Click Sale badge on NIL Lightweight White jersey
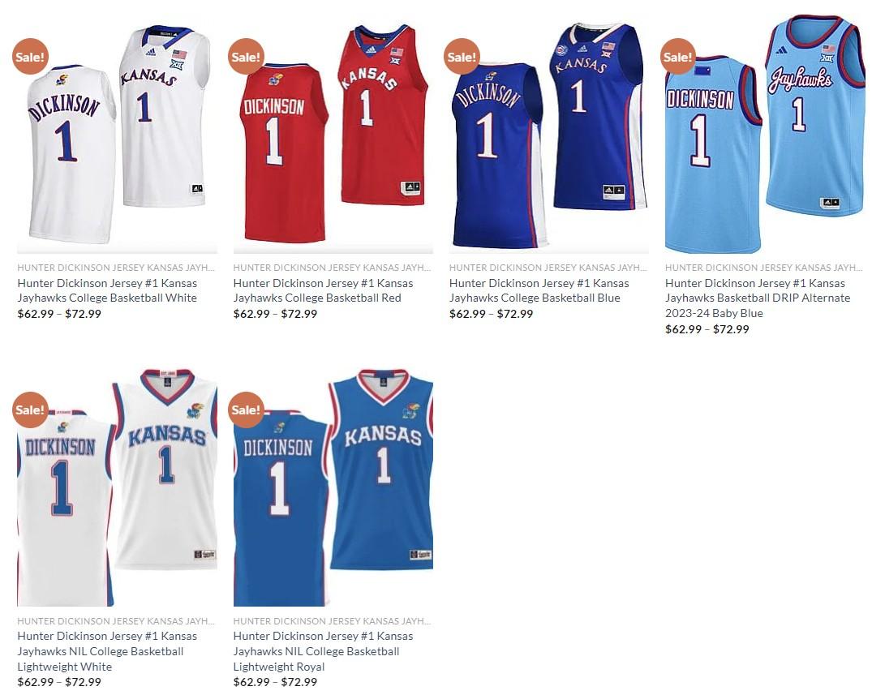The height and width of the screenshot is (695, 872). coord(30,410)
